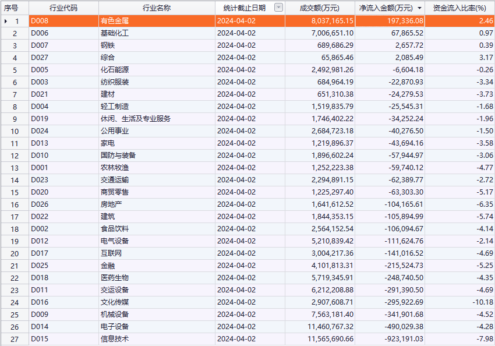The height and width of the screenshot is (346, 495).
Task: Select the 化石能源 industry row
Action: pos(115,70)
